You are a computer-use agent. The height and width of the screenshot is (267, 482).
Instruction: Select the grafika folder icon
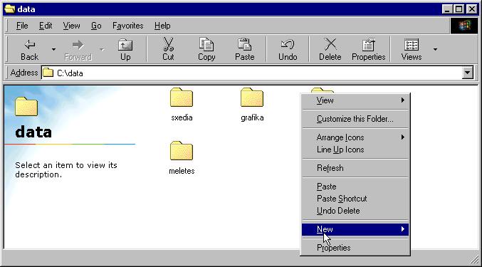252,98
